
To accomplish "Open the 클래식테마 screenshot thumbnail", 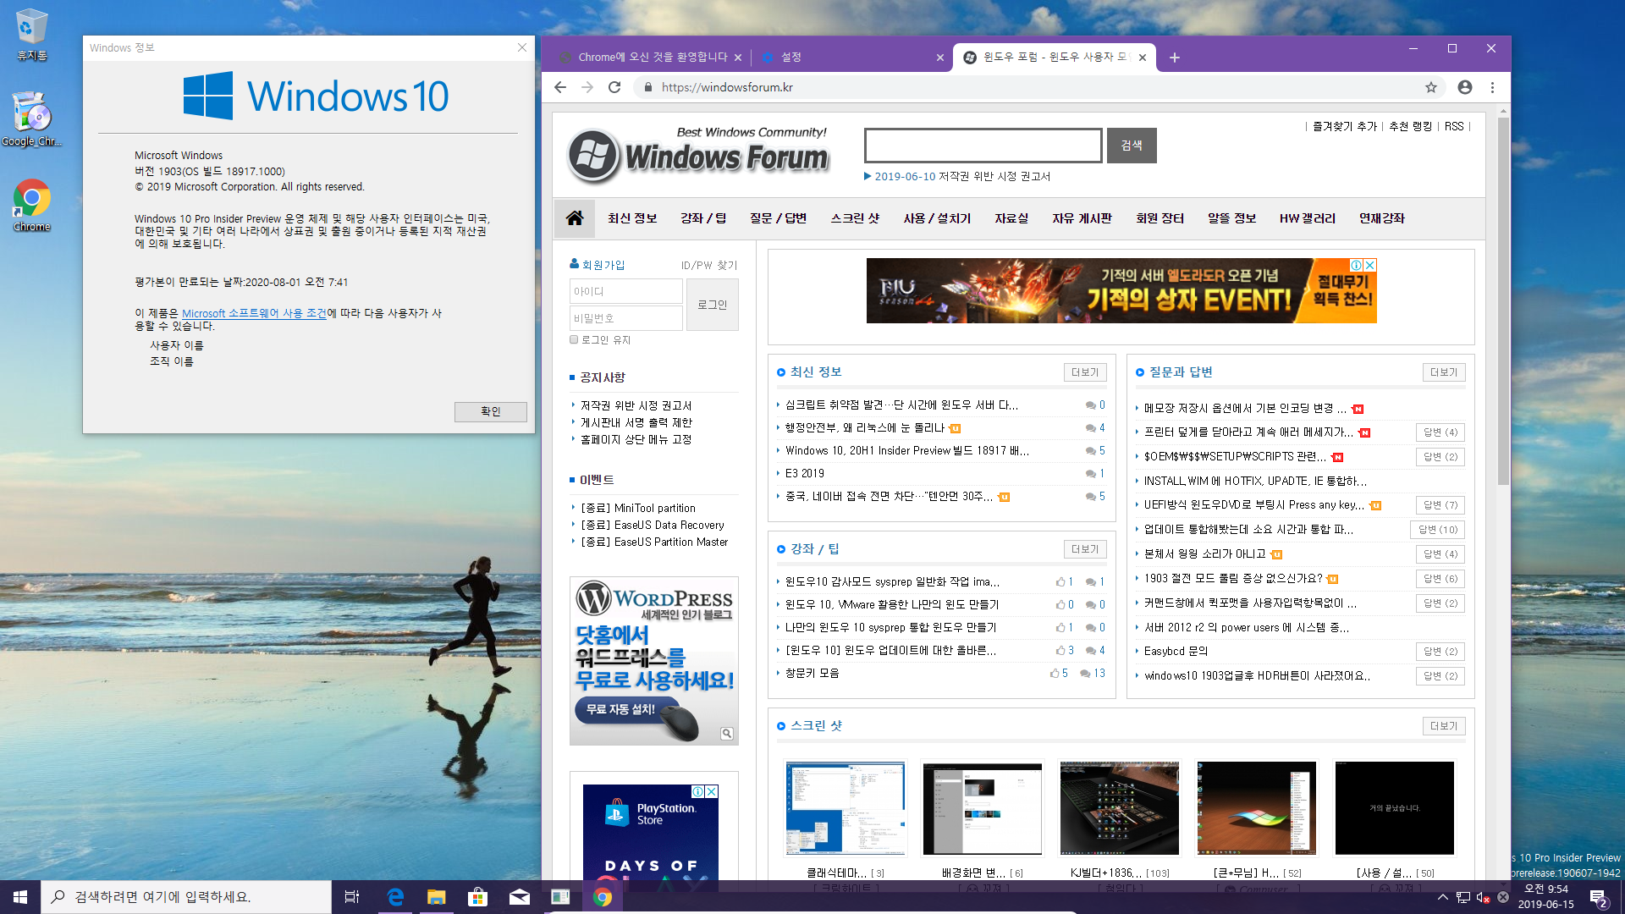I will click(846, 808).
